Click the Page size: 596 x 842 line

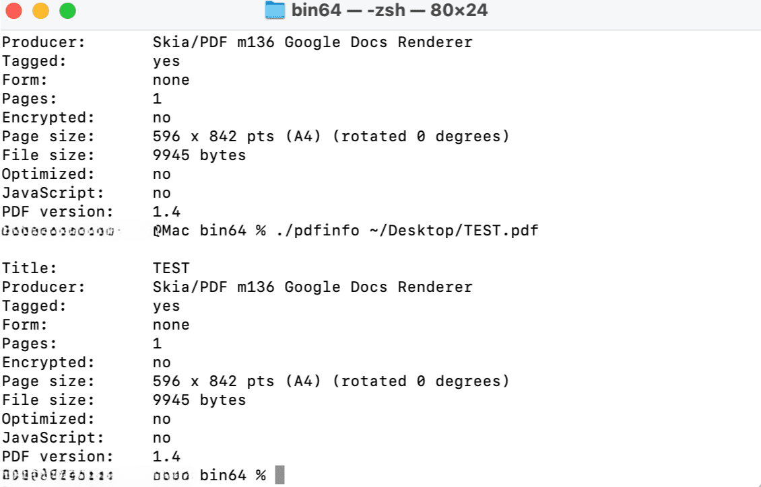click(202, 381)
